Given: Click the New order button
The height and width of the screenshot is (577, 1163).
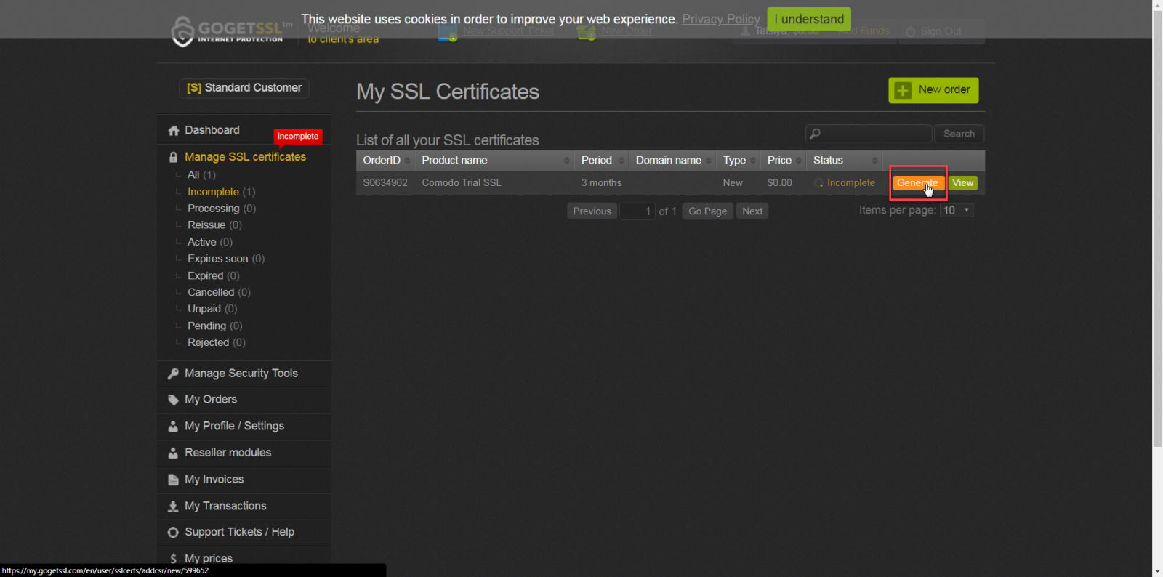Looking at the screenshot, I should 933,90.
